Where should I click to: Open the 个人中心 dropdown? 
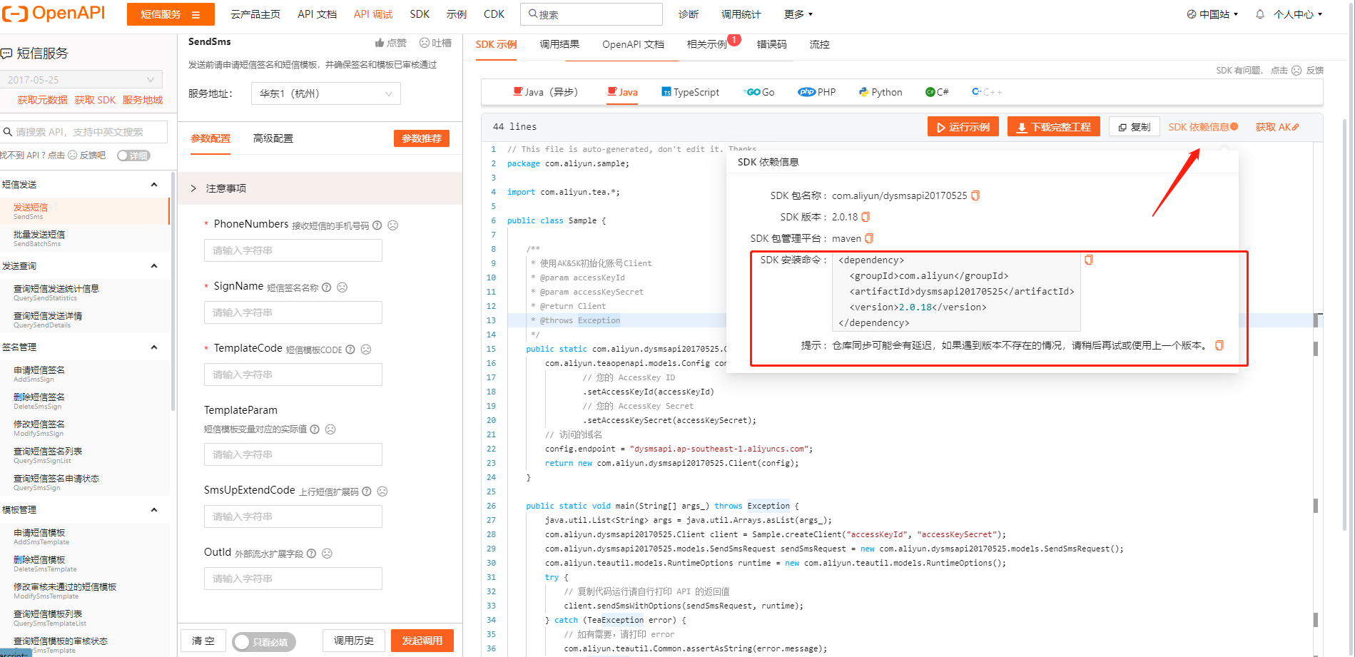pyautogui.click(x=1298, y=14)
